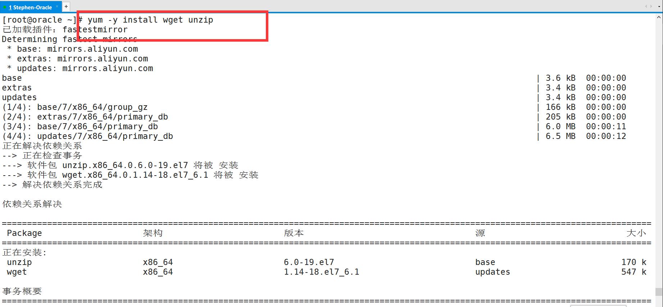This screenshot has height=307, width=663.
Task: Click the '正在解决依赖关系' line
Action: coord(42,146)
